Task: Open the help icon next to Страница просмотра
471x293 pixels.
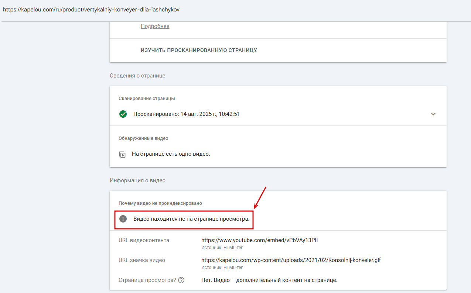Action: 181,280
